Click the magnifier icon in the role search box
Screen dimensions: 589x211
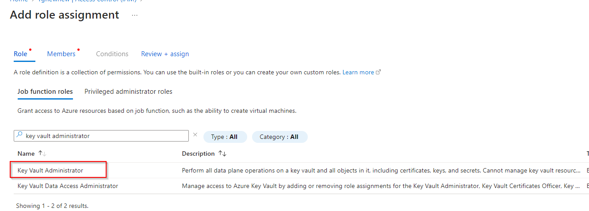[19, 136]
